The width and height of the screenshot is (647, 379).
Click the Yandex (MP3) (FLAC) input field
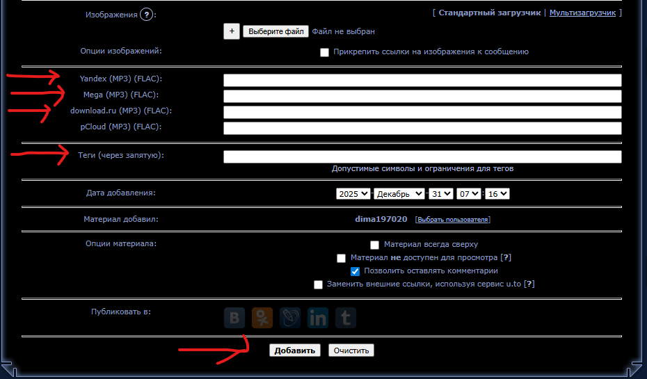point(422,80)
